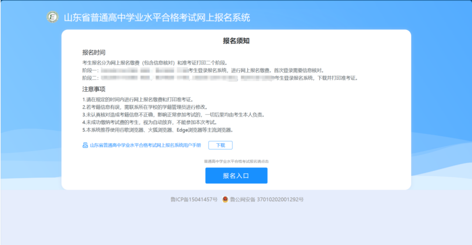Click the 报名须知 heading
472x245 pixels.
[x=236, y=41]
